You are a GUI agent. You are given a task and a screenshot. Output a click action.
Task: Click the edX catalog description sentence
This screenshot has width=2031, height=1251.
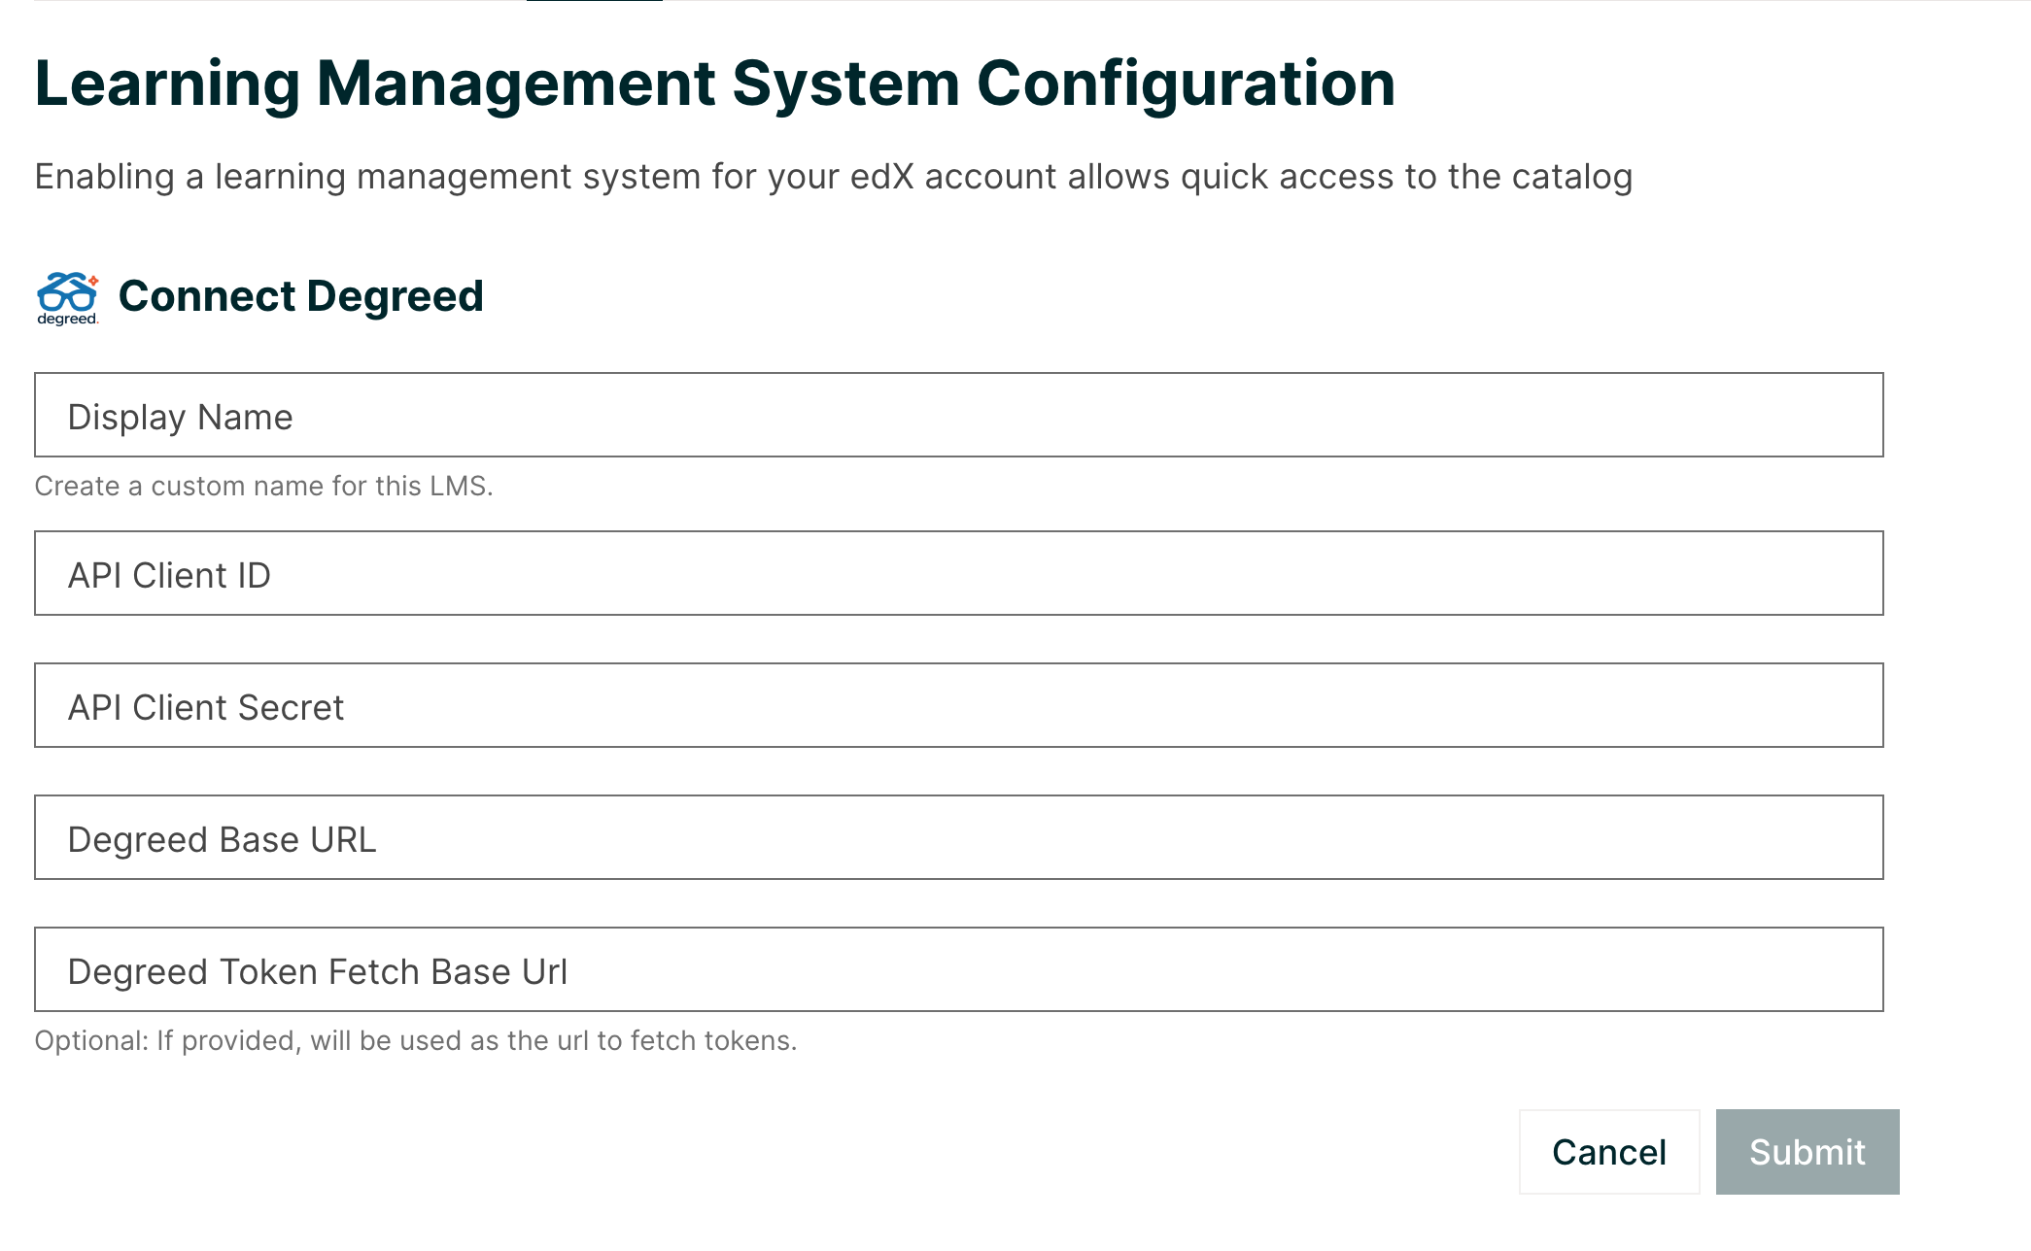pyautogui.click(x=836, y=176)
